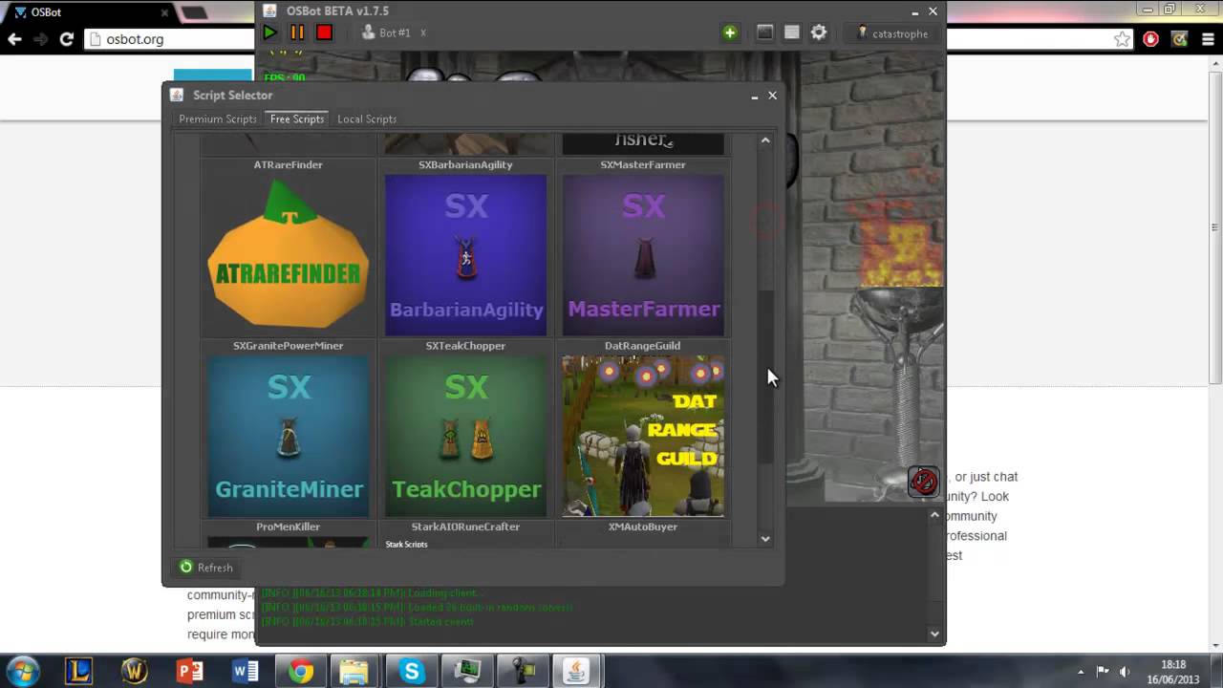Select the Bot #1 tab
1223x688 pixels.
(386, 32)
